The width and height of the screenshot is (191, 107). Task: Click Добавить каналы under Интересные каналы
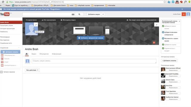pyautogui.click(x=169, y=61)
